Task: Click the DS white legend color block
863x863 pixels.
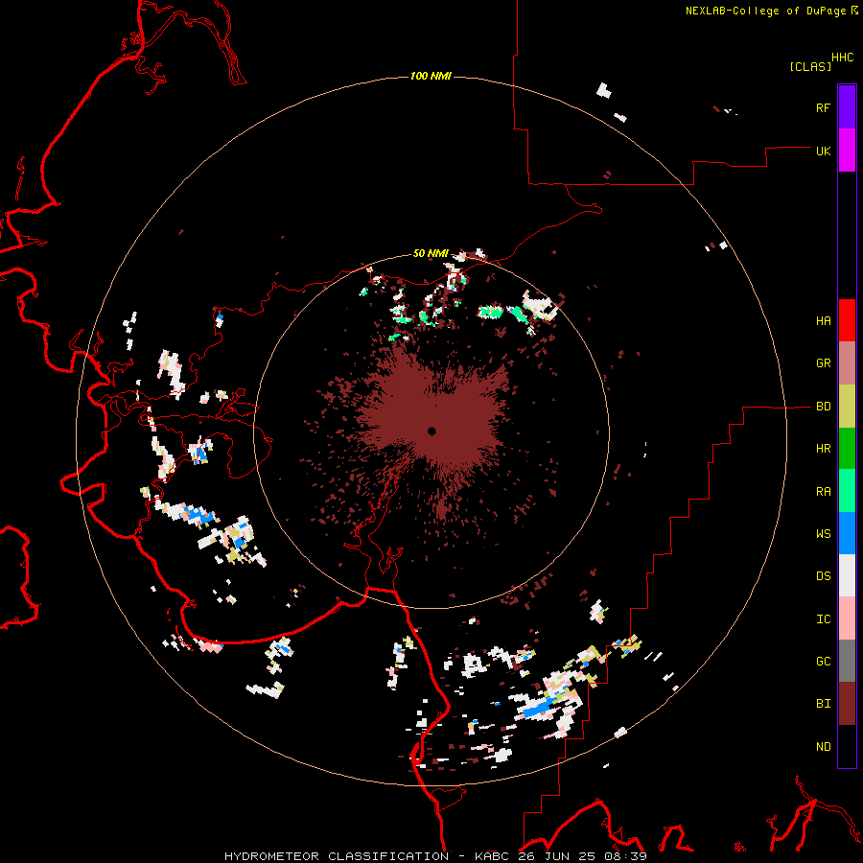Action: coord(847,575)
